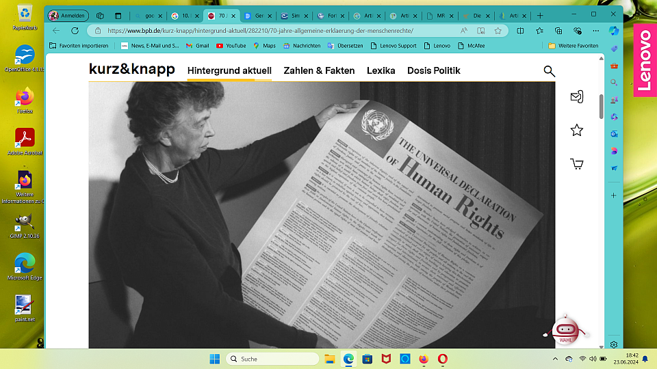Select the Zahlen & Fakten menu item

pyautogui.click(x=319, y=70)
